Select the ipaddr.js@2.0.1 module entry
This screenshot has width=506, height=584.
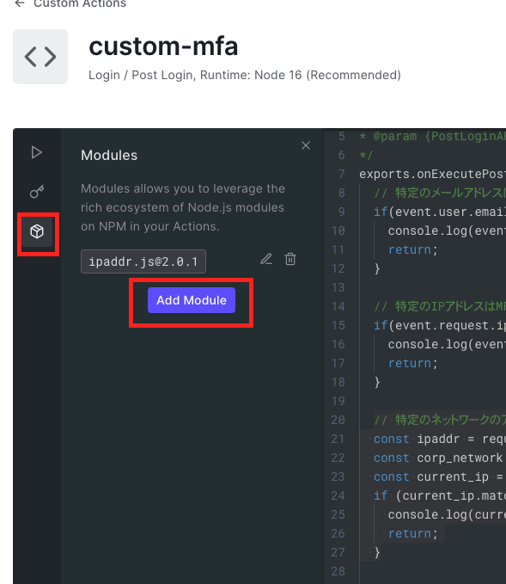(143, 261)
